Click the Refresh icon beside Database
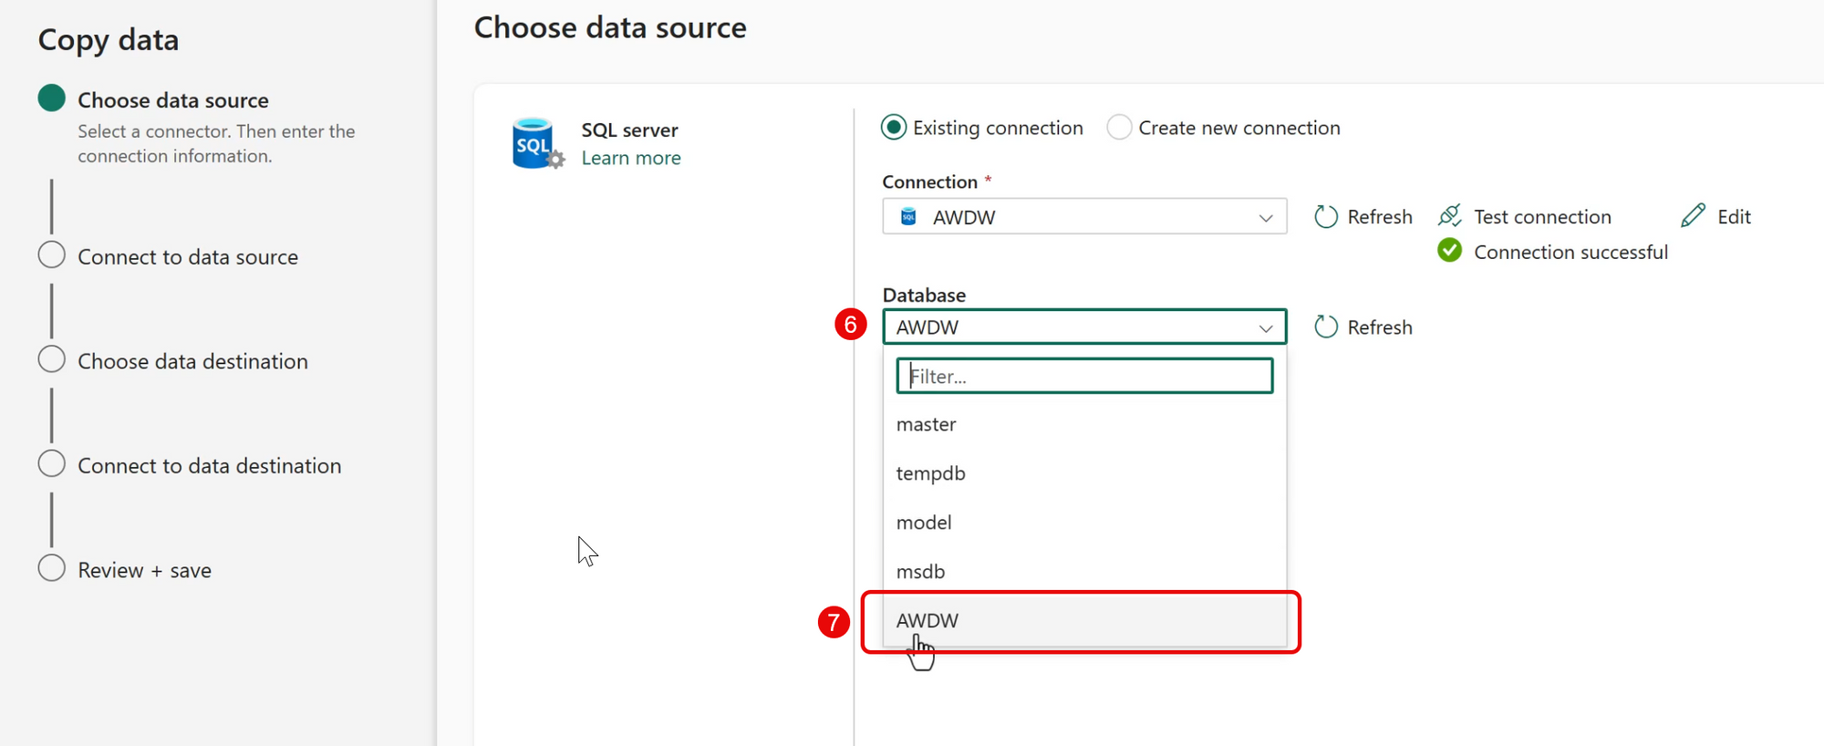 (x=1325, y=327)
